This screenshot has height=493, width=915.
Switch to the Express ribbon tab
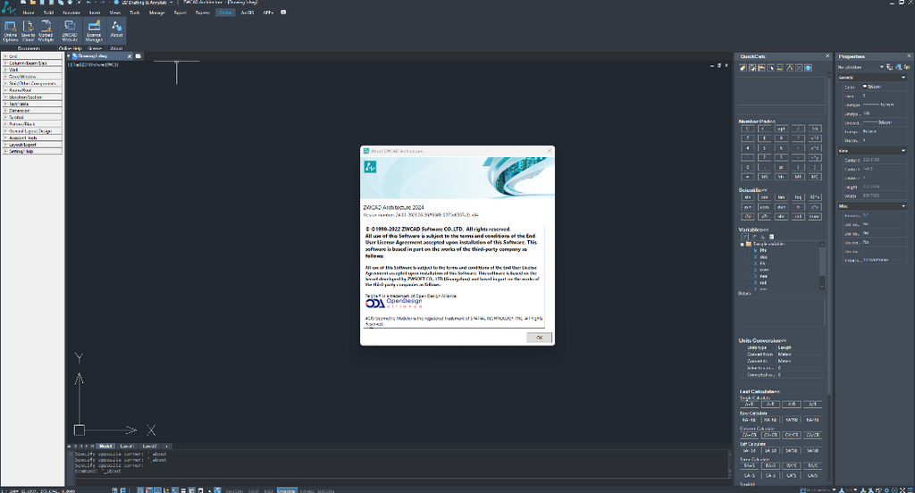(x=203, y=13)
